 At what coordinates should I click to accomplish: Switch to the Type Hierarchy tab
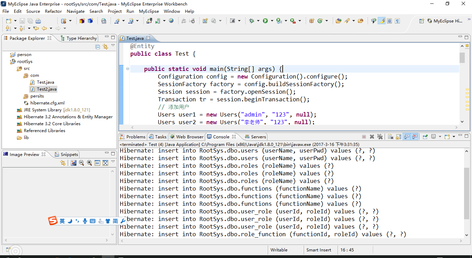78,38
